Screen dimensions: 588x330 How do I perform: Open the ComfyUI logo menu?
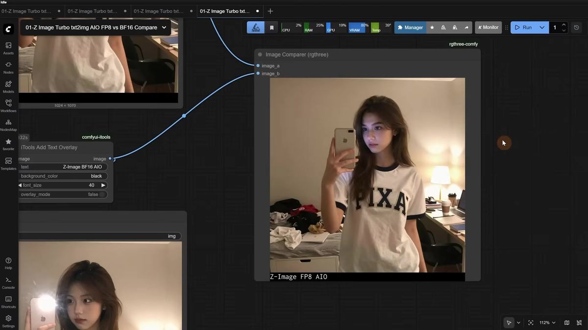[8, 29]
